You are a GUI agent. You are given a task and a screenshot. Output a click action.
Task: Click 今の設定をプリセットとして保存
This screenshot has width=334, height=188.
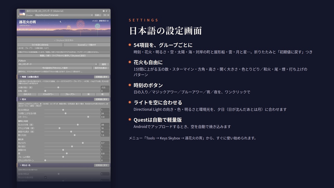click(55, 68)
